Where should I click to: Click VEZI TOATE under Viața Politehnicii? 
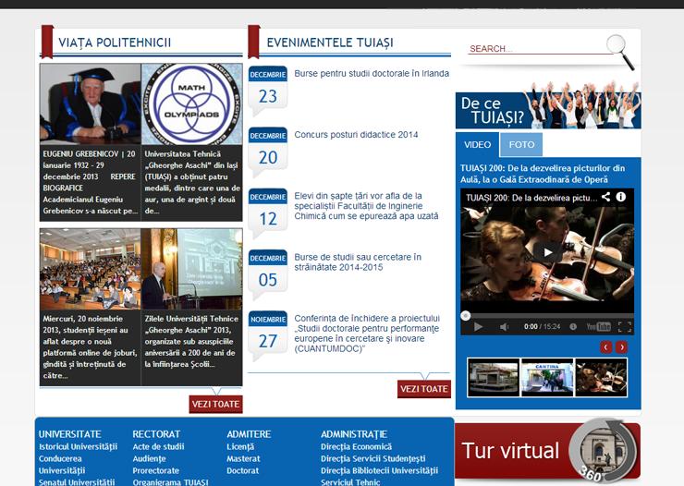215,404
